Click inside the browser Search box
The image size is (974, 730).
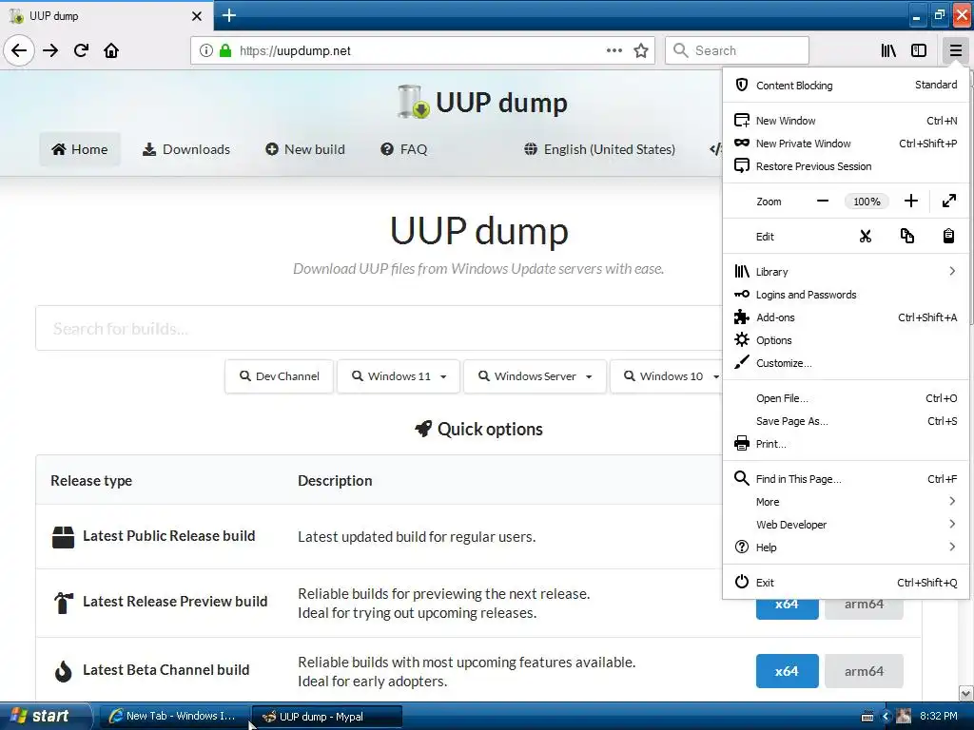(x=737, y=50)
